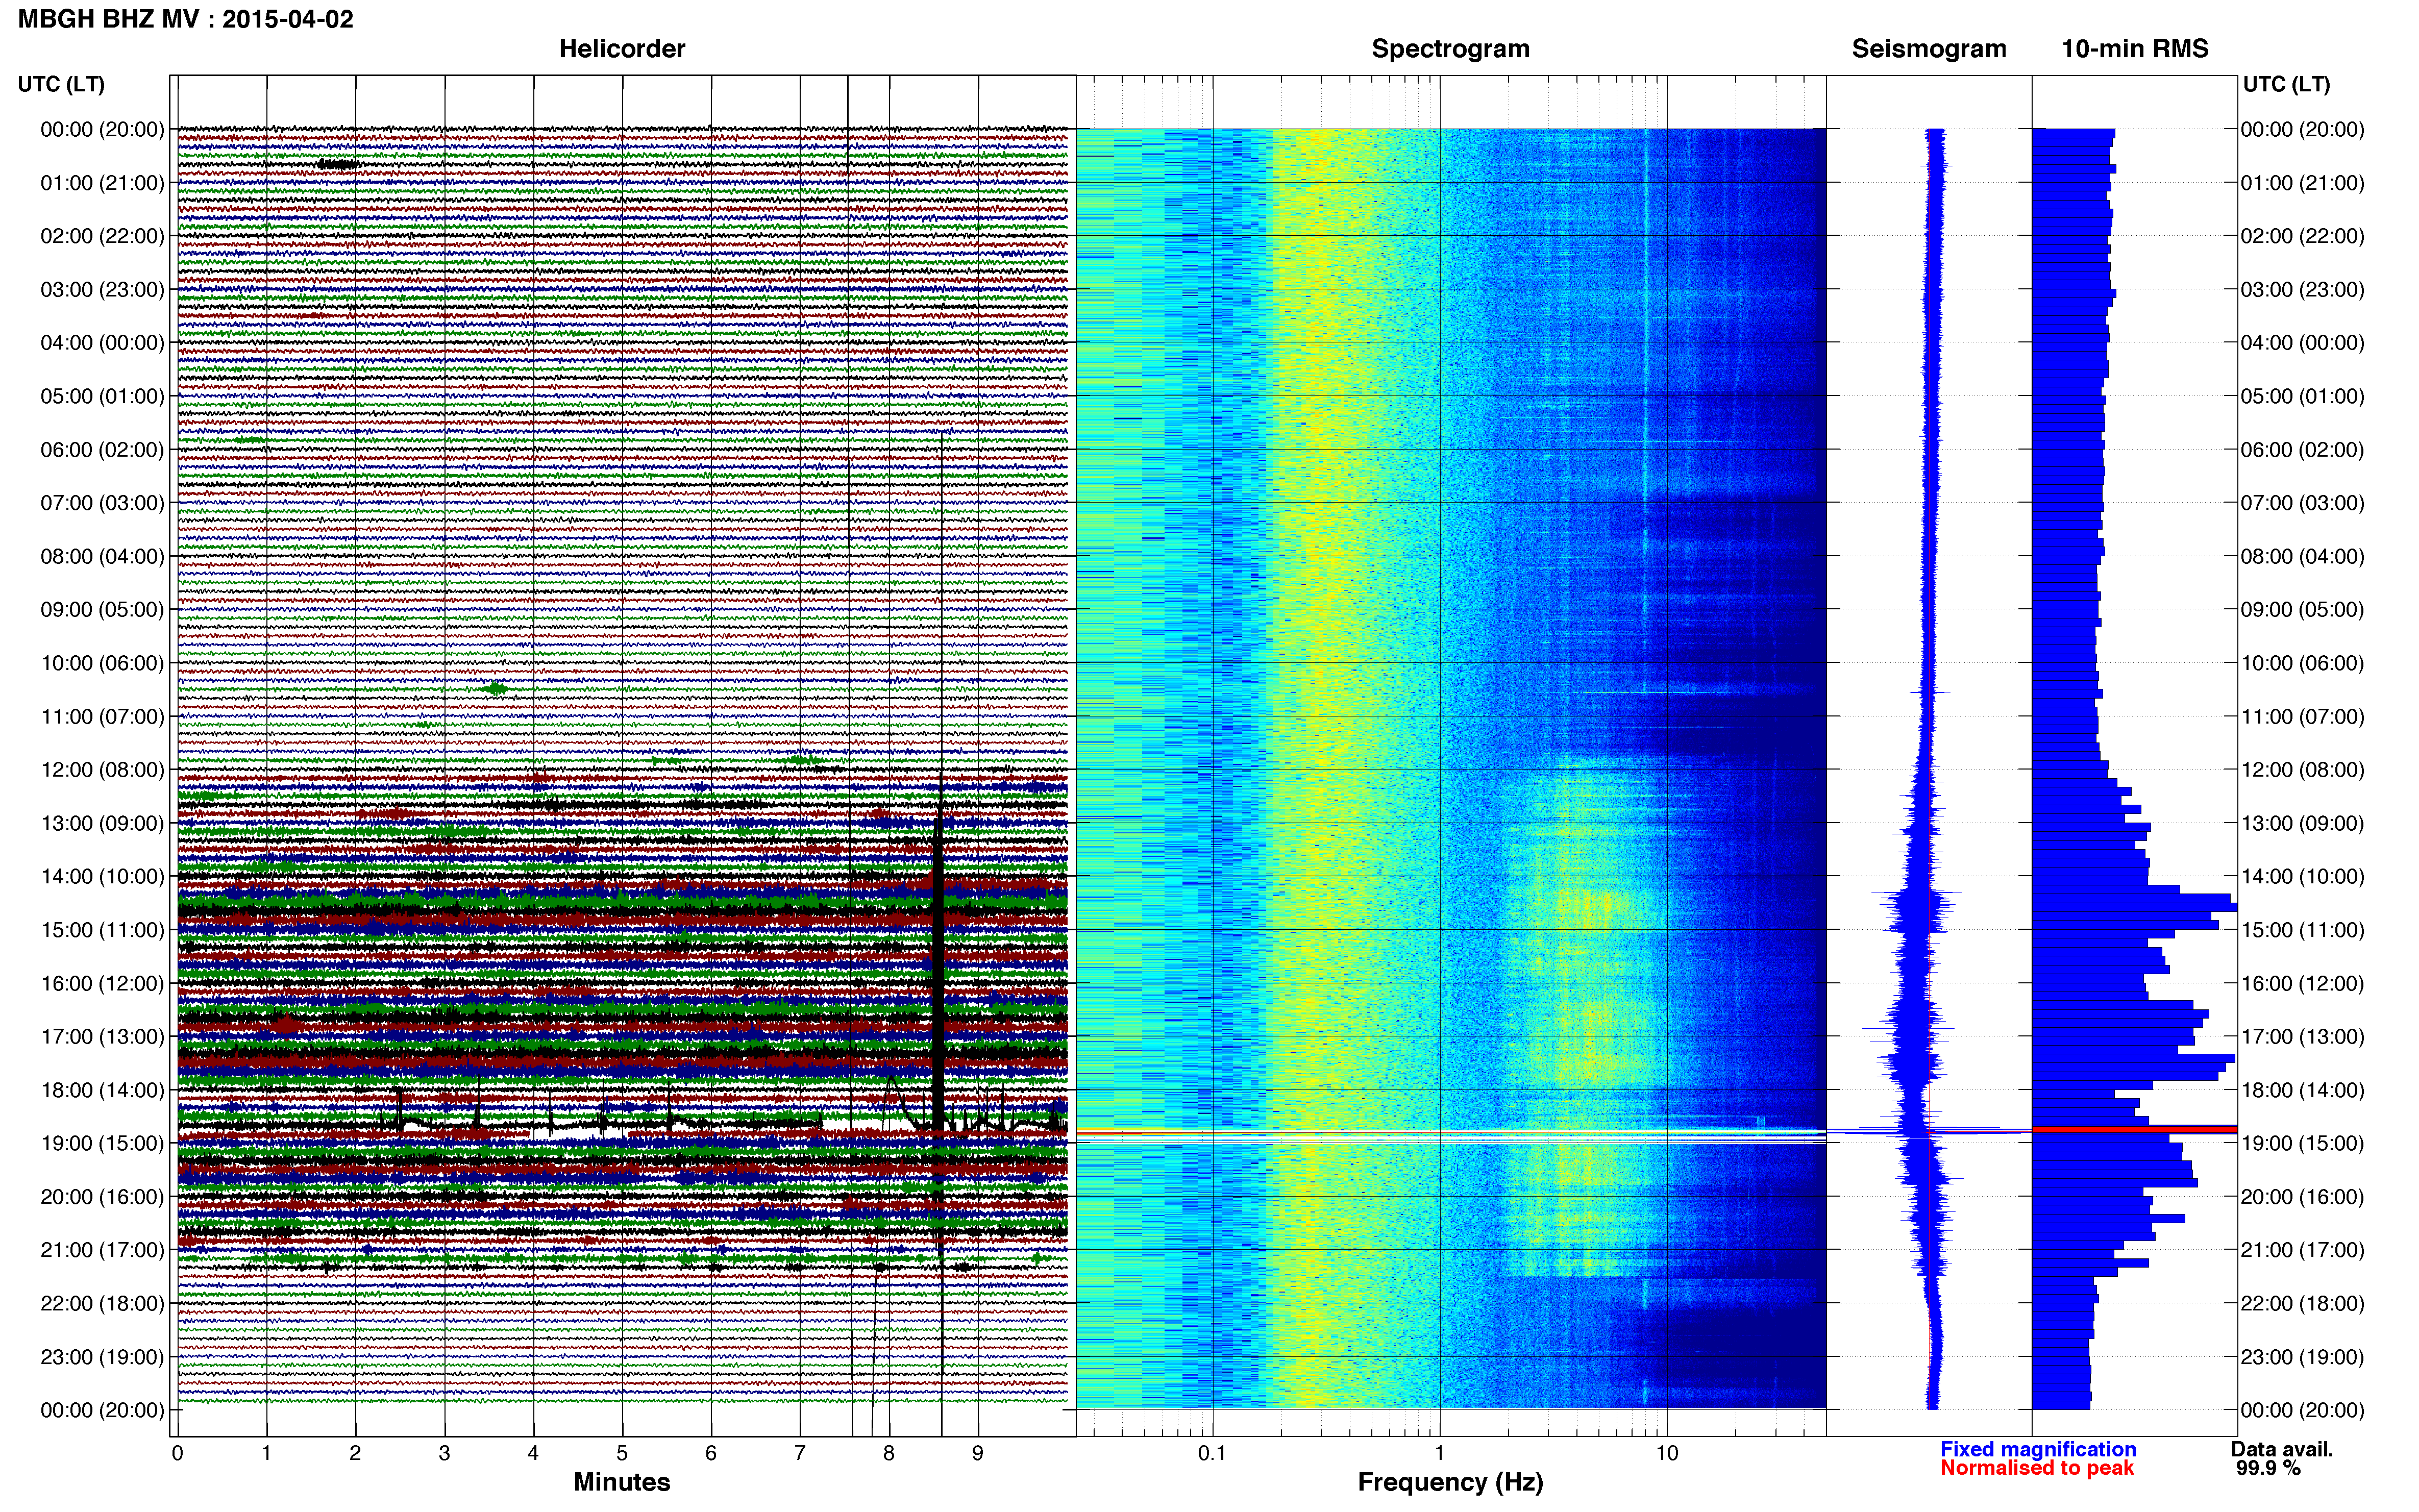2419x1512 pixels.
Task: Click the left 'UTC (LT)' axis label
Action: pos(61,84)
